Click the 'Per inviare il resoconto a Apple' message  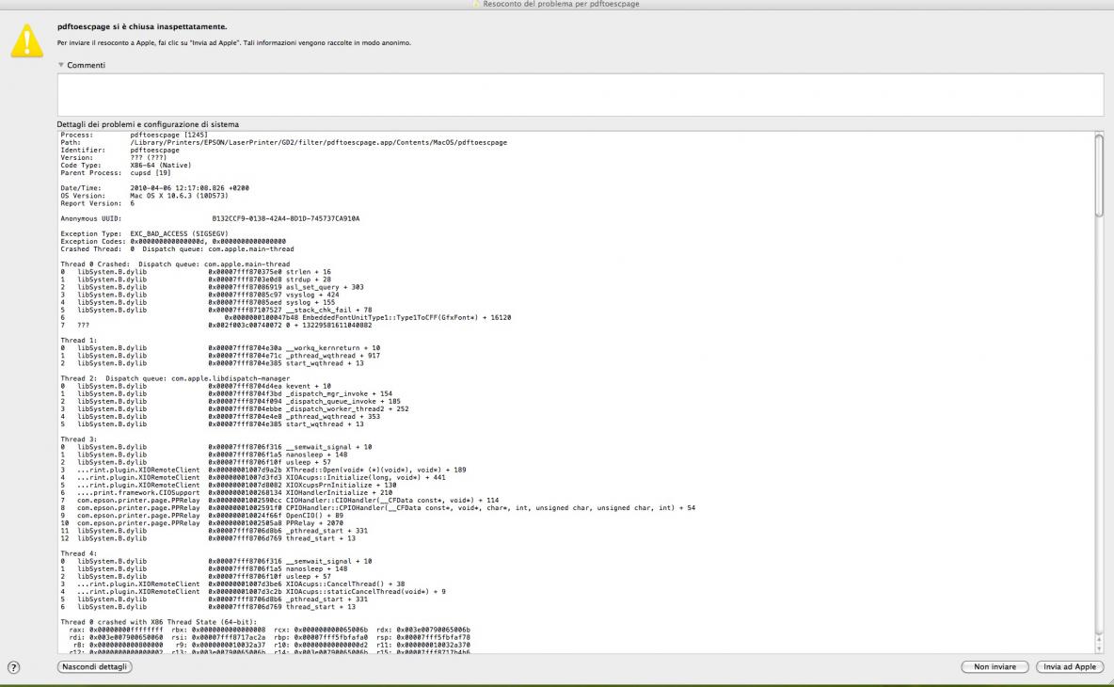233,42
